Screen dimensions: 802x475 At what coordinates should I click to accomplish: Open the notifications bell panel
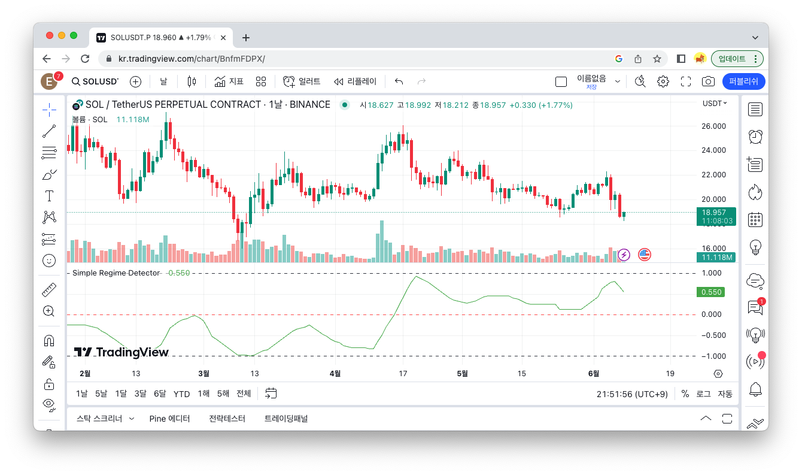755,389
